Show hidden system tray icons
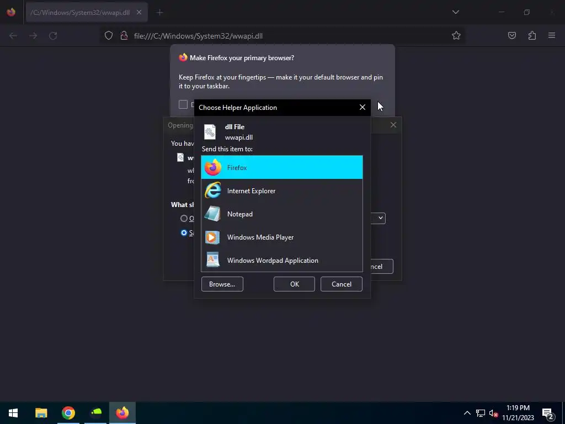565x424 pixels. point(467,413)
